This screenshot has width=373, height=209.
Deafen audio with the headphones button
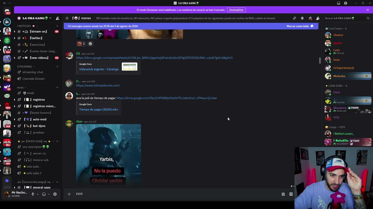(x=44, y=194)
